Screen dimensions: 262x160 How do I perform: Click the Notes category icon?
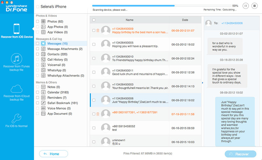coord(43,87)
